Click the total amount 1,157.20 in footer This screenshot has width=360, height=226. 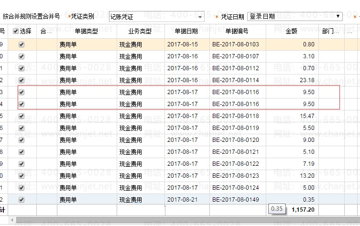coord(303,210)
